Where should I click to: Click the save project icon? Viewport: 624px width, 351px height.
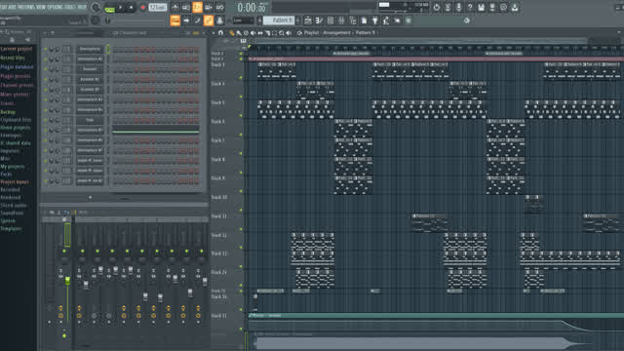point(481,7)
